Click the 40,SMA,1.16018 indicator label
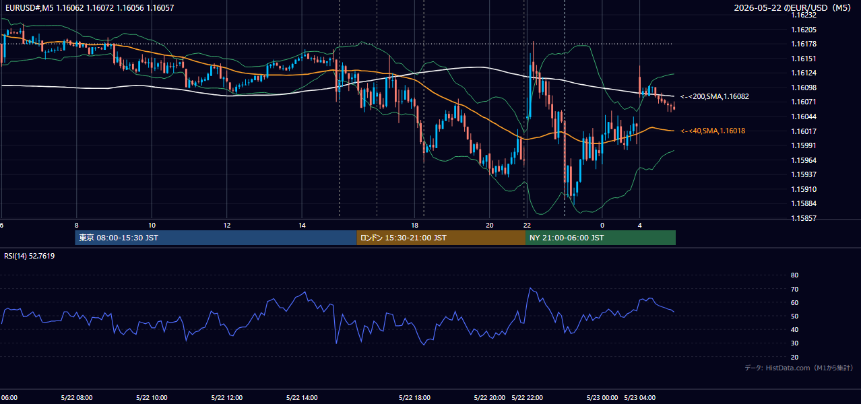861x404 pixels. coord(713,131)
